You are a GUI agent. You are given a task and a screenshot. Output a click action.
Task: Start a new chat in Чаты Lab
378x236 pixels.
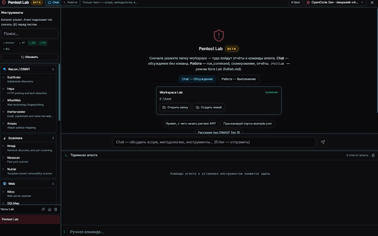tap(44, 209)
